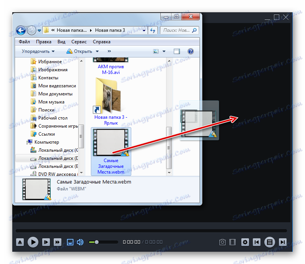Select Сохраненные игры in the tree

54,126
